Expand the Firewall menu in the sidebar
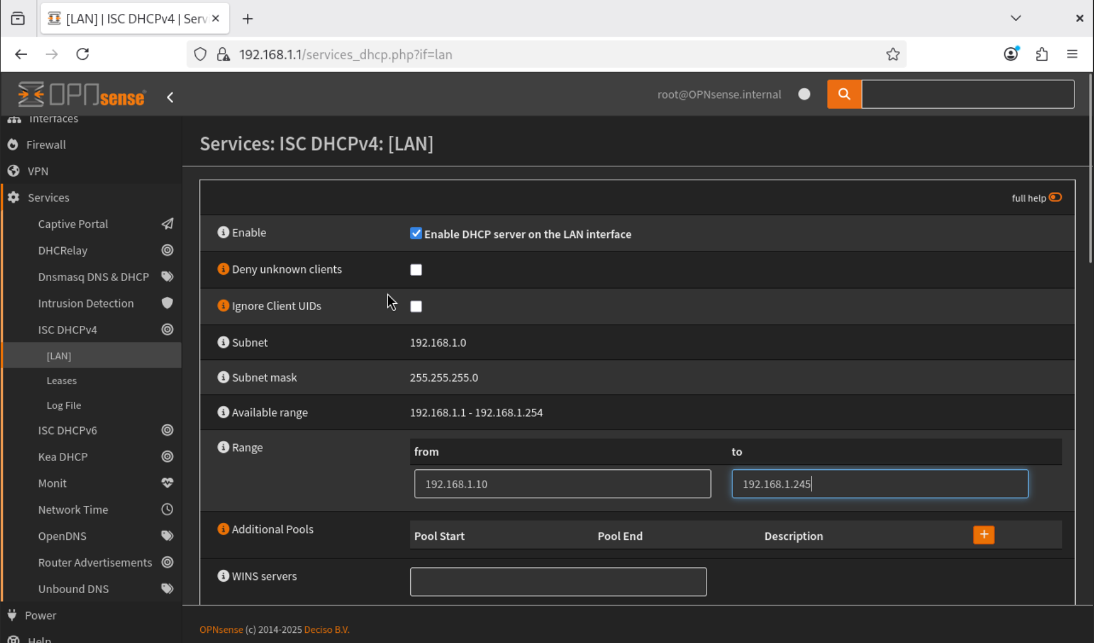 click(x=46, y=145)
